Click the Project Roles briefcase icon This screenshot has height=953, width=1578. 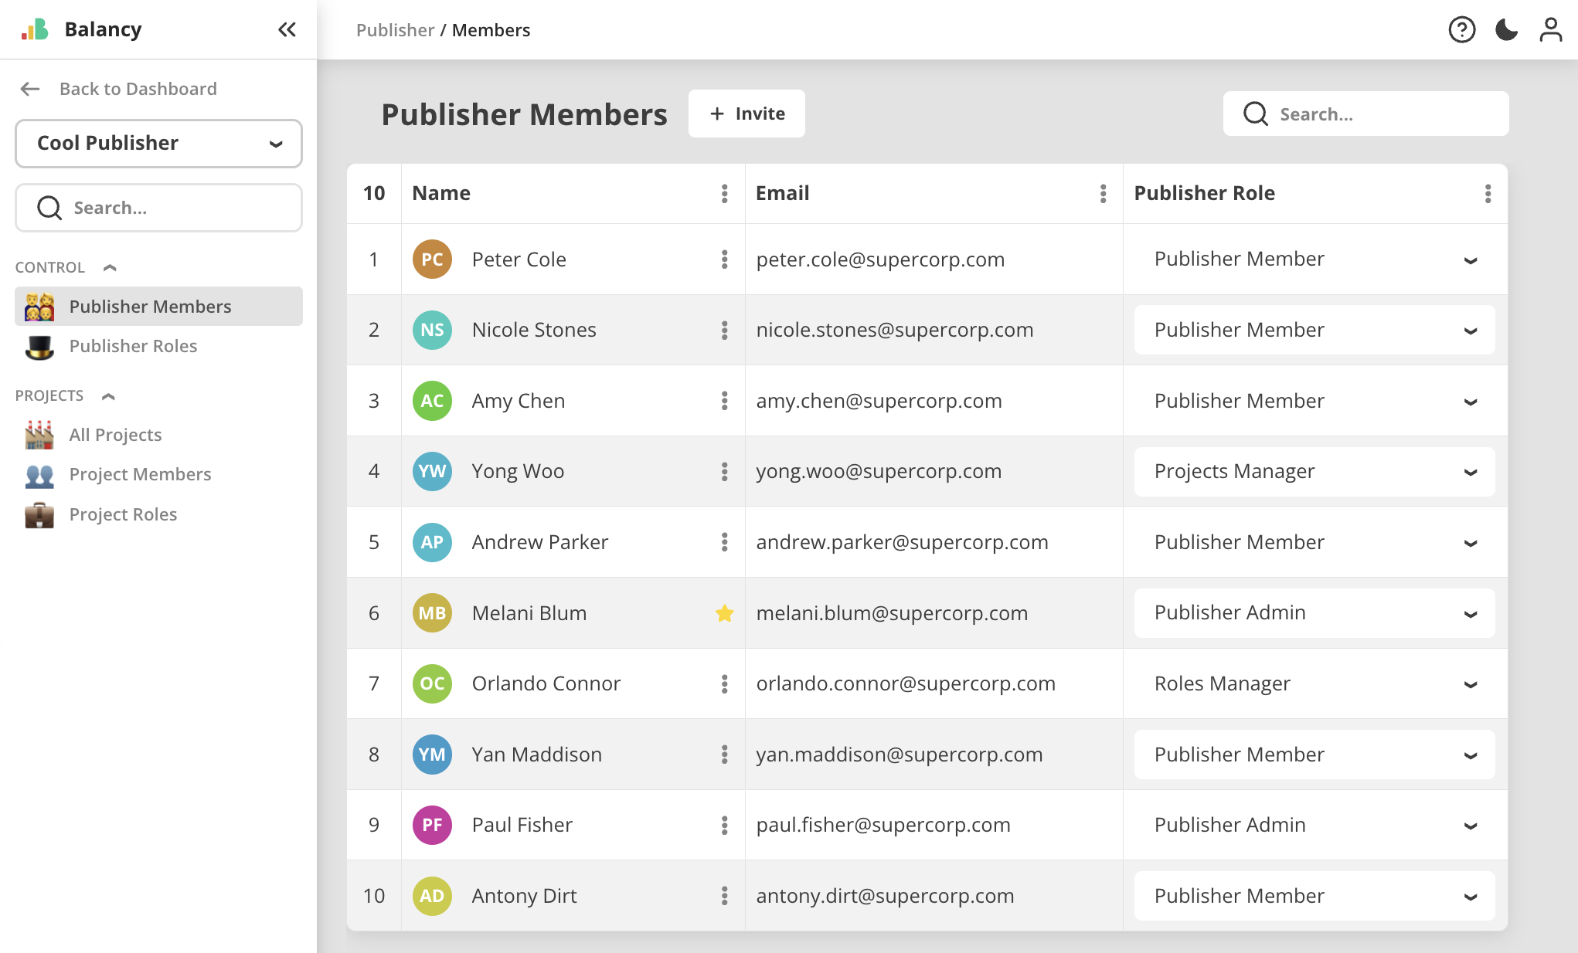click(x=40, y=514)
